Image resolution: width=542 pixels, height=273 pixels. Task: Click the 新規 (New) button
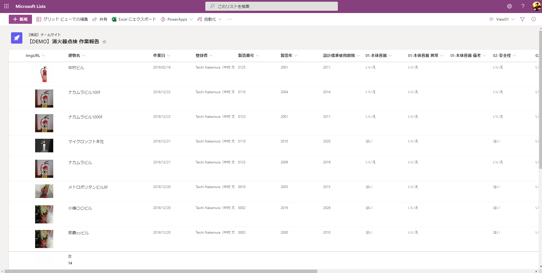[20, 19]
